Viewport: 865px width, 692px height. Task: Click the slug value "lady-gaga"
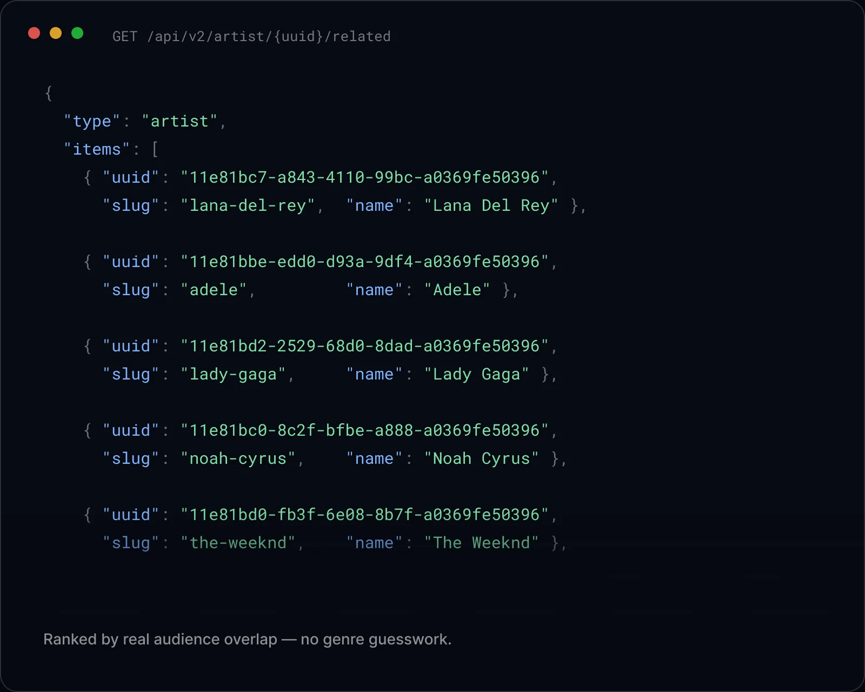[233, 374]
